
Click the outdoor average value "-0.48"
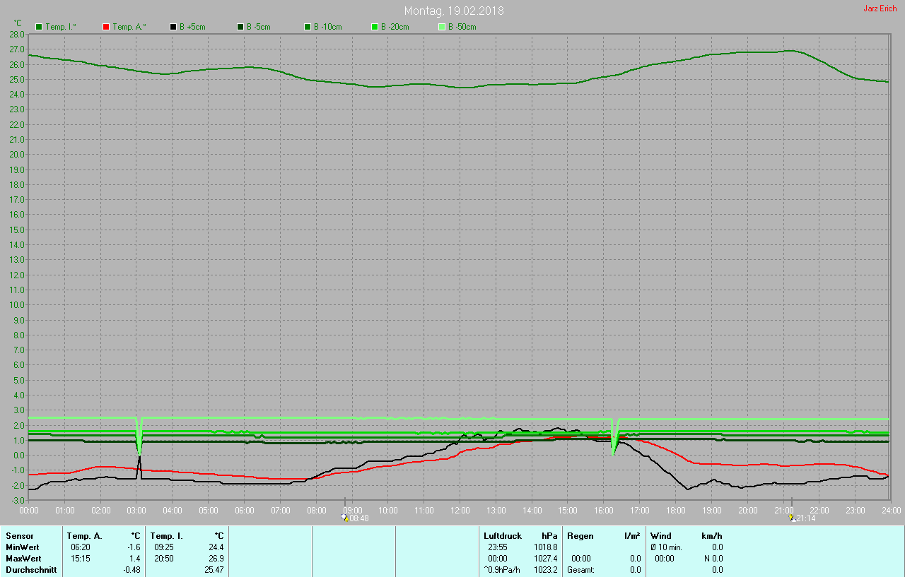point(132,570)
